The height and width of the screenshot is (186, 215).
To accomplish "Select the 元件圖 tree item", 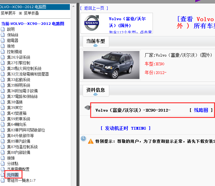I will coord(12,175).
